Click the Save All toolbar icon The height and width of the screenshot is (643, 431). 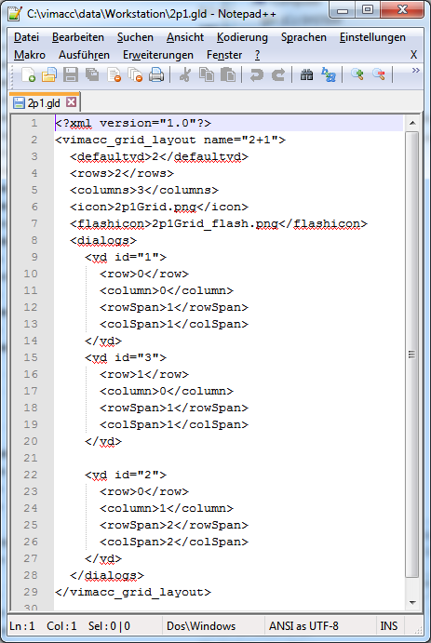(x=92, y=74)
